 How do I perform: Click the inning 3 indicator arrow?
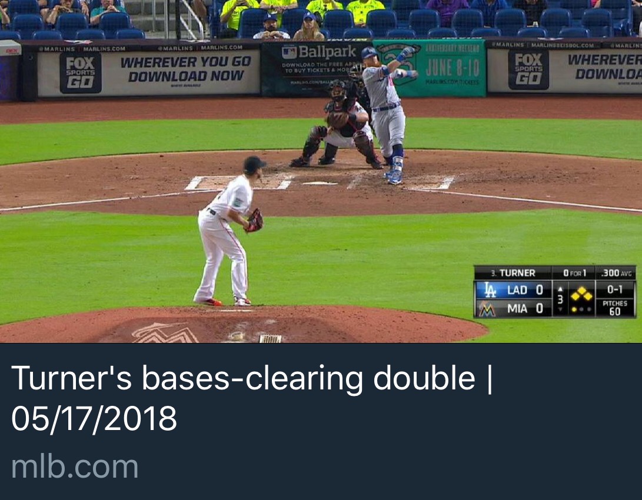pyautogui.click(x=560, y=289)
